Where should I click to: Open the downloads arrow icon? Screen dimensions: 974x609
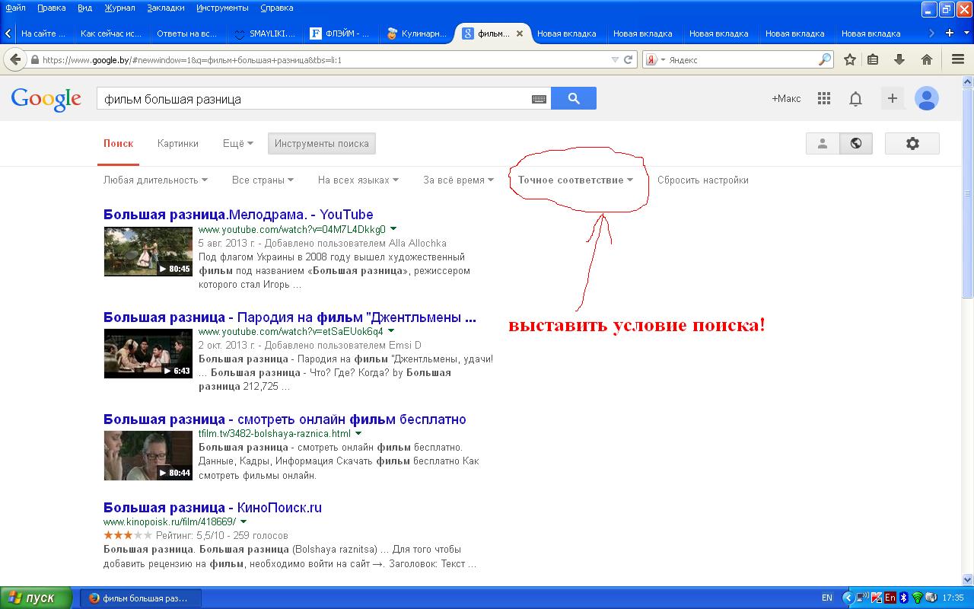(x=899, y=59)
